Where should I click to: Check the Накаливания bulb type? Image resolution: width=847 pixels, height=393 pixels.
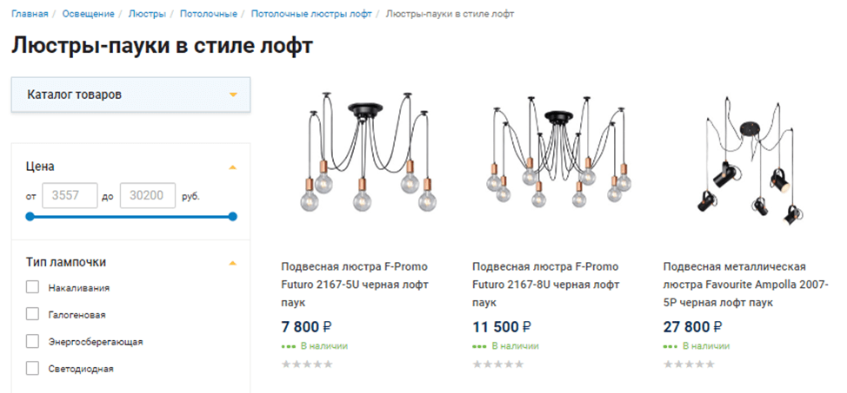(33, 287)
